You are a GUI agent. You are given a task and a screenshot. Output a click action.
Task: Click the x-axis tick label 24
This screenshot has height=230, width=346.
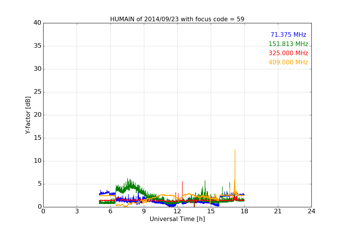[x=311, y=211]
